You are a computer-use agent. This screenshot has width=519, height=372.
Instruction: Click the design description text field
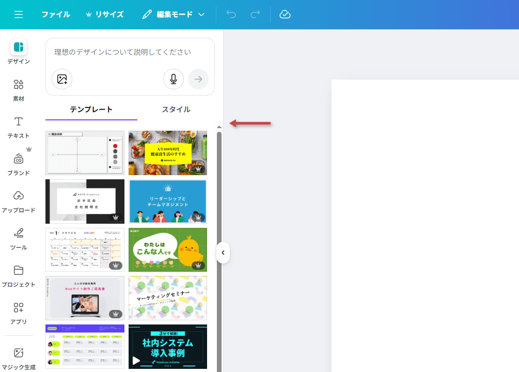point(129,52)
